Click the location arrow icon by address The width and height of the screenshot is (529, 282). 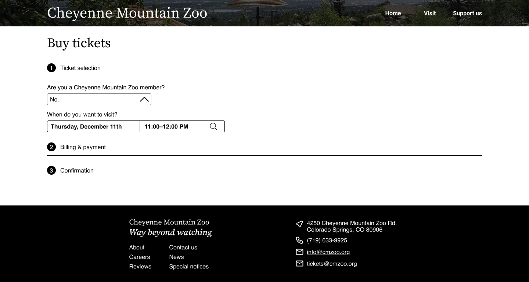click(299, 224)
